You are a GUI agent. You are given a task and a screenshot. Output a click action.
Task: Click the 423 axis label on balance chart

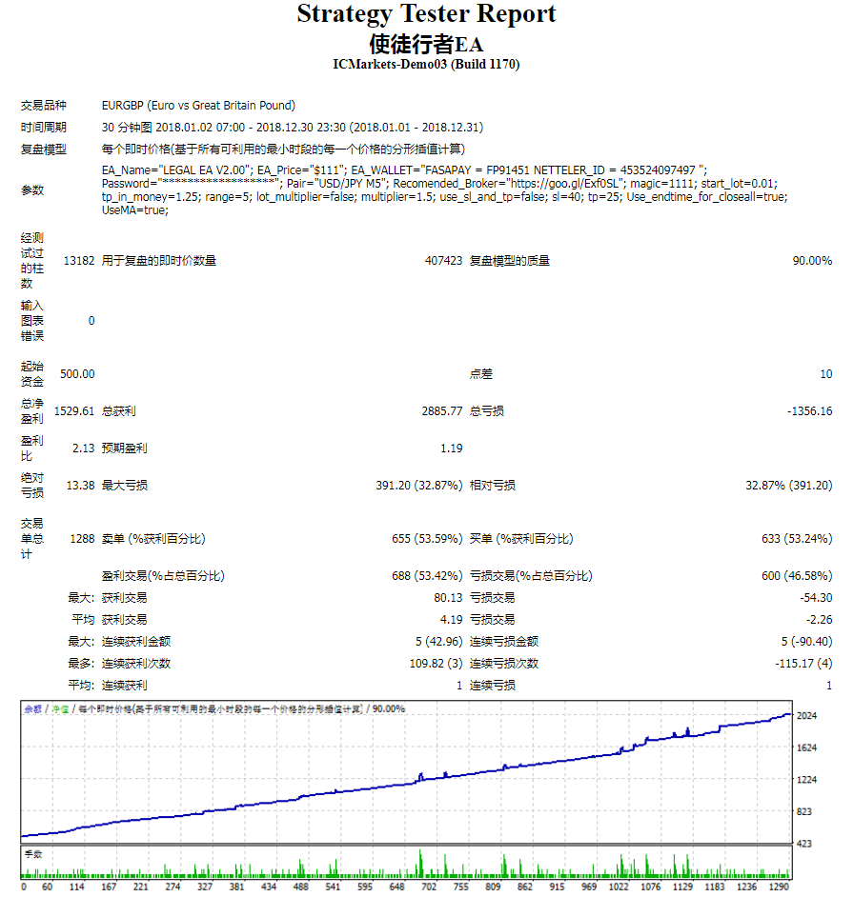[x=804, y=844]
